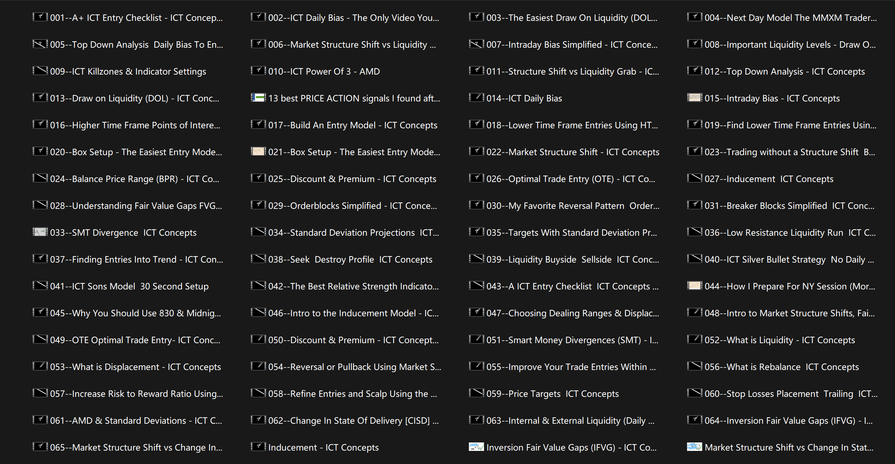Select 059--Price Targets ICT Concepts file

click(552, 394)
